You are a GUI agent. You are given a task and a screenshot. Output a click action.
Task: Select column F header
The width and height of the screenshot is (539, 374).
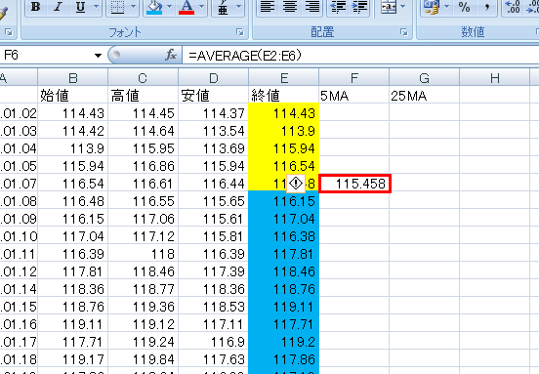click(x=354, y=78)
